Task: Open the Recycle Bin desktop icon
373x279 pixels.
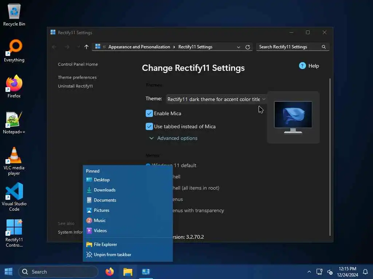Action: 14,15
